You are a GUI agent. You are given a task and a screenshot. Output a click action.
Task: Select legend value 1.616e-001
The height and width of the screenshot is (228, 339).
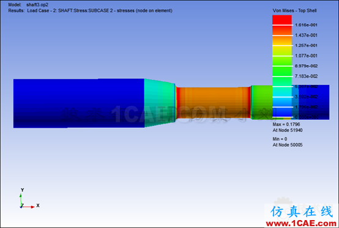pos(306,25)
